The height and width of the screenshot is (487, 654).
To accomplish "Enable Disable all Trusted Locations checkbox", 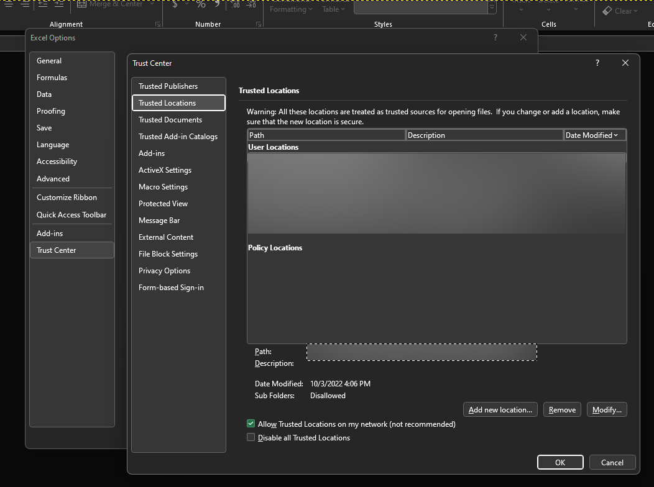I will 251,437.
